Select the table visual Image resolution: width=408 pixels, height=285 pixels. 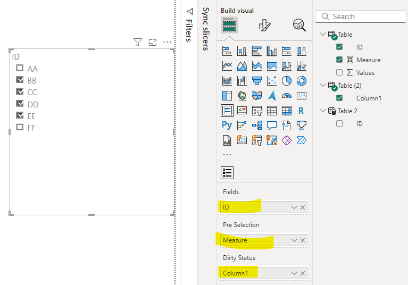tap(272, 111)
